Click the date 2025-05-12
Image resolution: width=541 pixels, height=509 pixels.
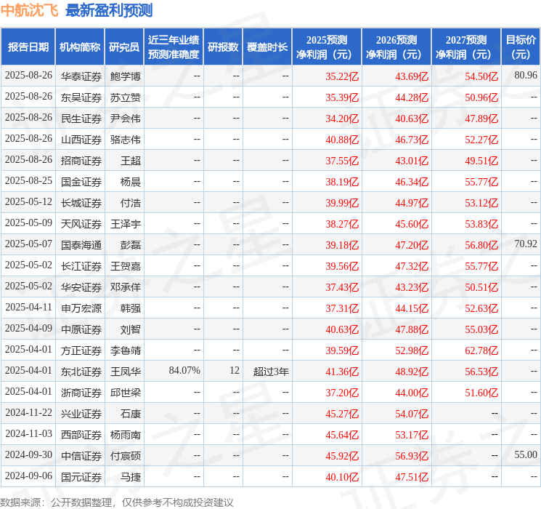click(28, 201)
